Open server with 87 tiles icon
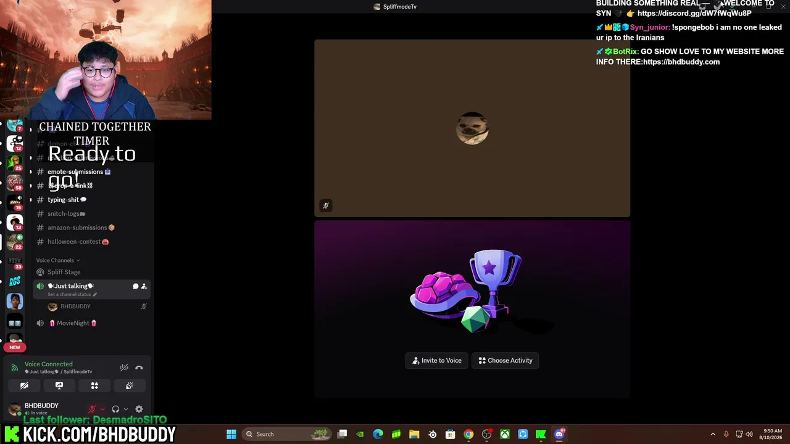790x444 pixels. 15,322
